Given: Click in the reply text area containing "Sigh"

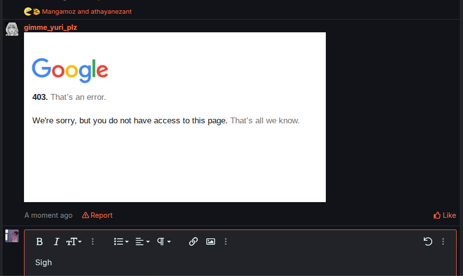Looking at the screenshot, I should [240, 263].
